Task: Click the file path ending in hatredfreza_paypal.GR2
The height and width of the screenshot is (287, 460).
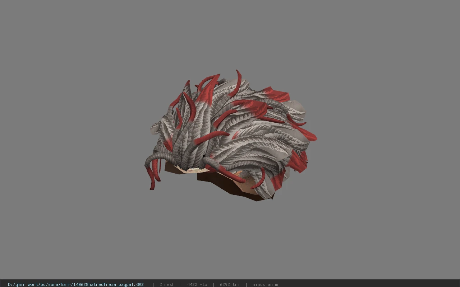Action: pyautogui.click(x=76, y=284)
